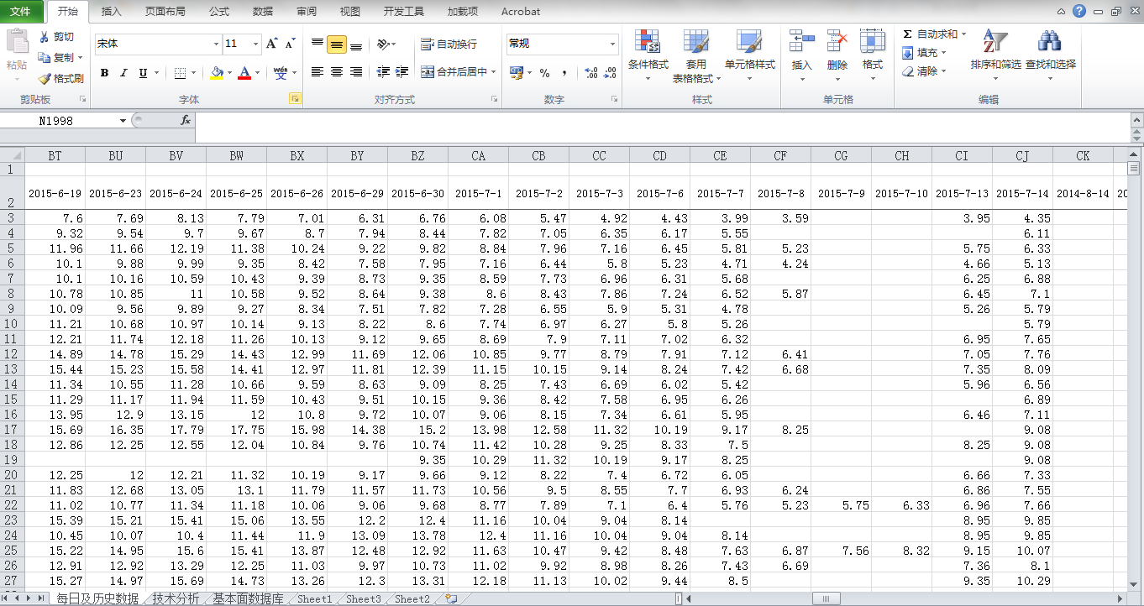Activate the Format Painter (格式刷)
The image size is (1144, 606).
[x=60, y=79]
